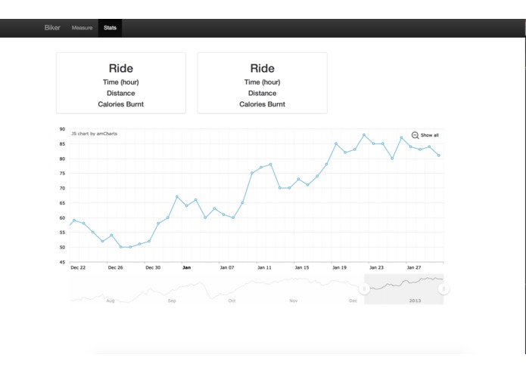
Task: Click the first Ride card heading
Action: [121, 68]
